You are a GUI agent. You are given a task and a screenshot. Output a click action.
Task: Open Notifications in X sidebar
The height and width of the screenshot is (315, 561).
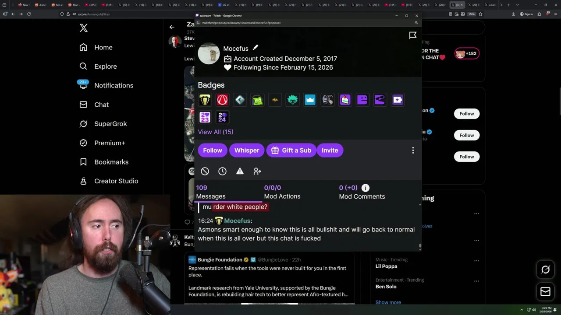[x=106, y=85]
